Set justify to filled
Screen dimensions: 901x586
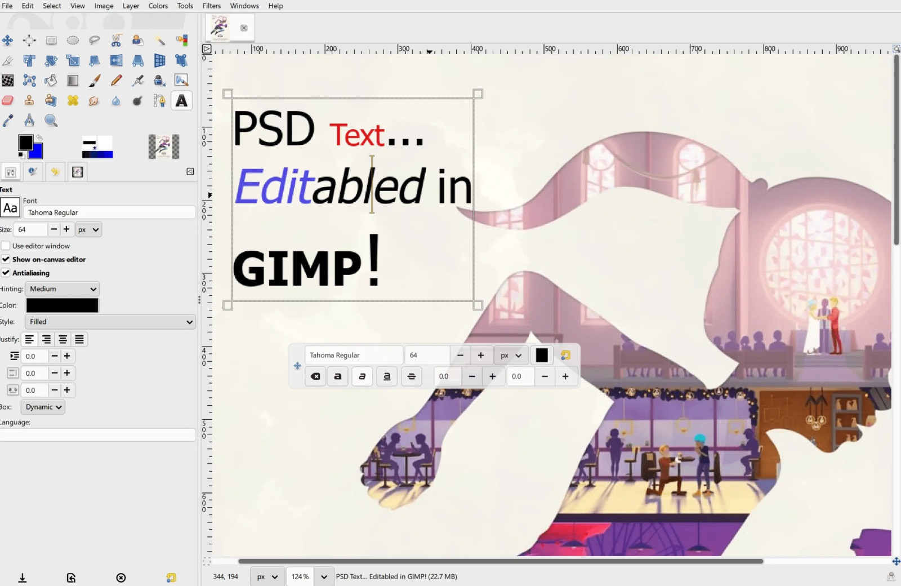coord(79,339)
